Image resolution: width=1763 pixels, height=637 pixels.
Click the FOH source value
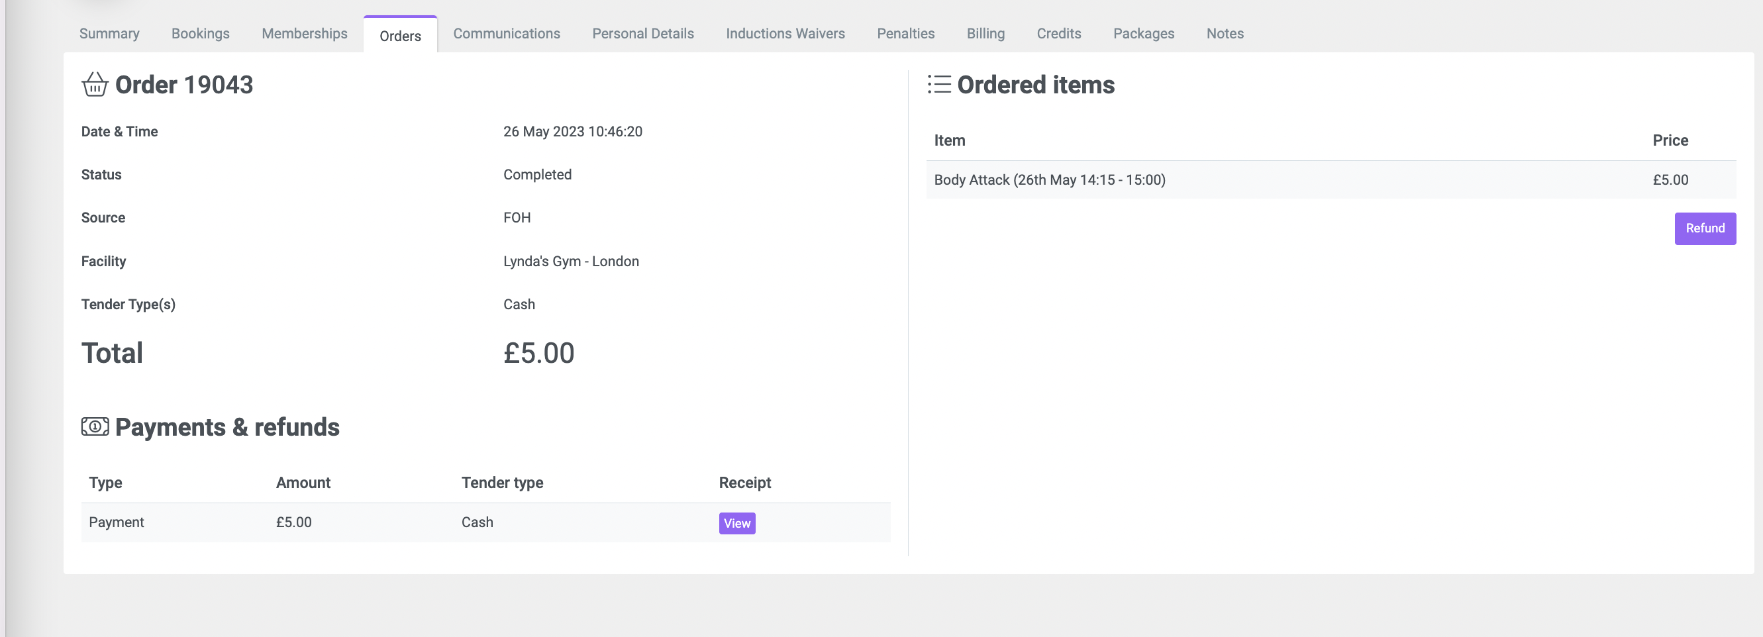(517, 218)
